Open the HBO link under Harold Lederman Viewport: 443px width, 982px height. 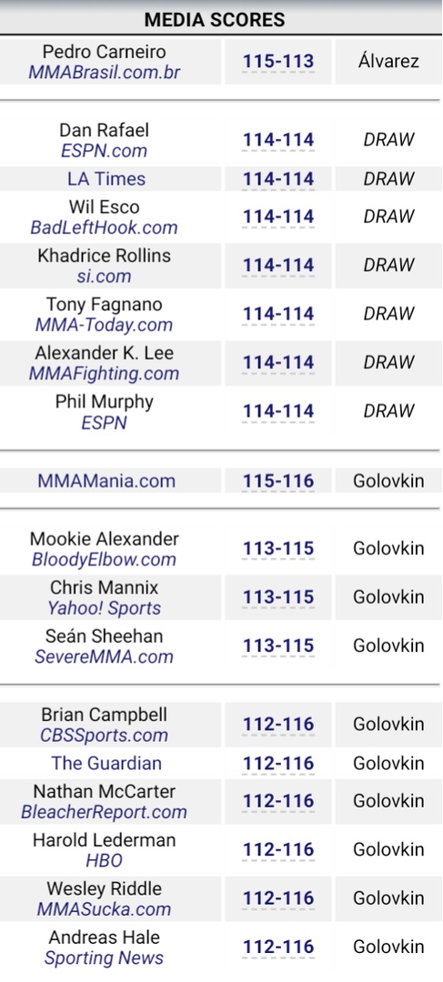[104, 861]
